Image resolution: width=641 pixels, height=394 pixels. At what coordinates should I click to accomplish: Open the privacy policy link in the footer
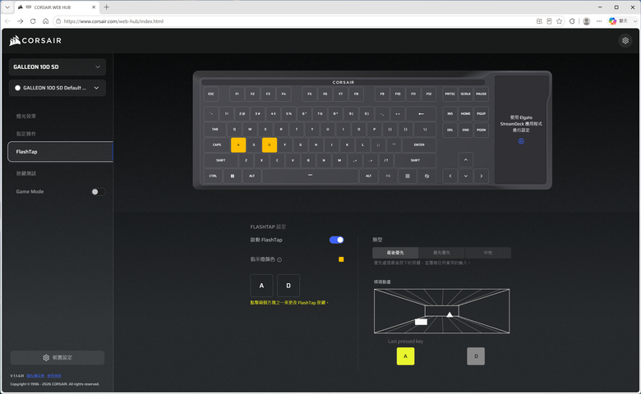35,376
